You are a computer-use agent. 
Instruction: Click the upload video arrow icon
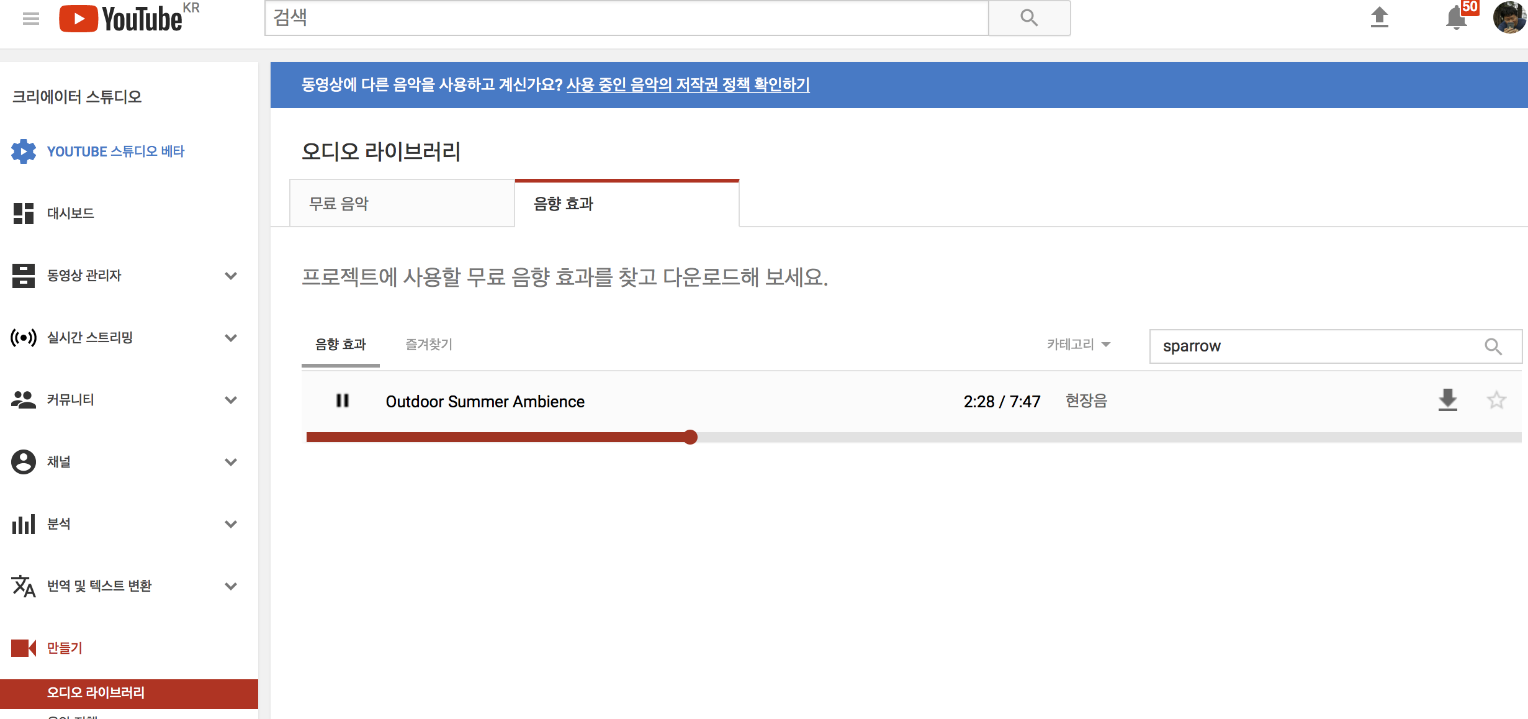pos(1379,17)
